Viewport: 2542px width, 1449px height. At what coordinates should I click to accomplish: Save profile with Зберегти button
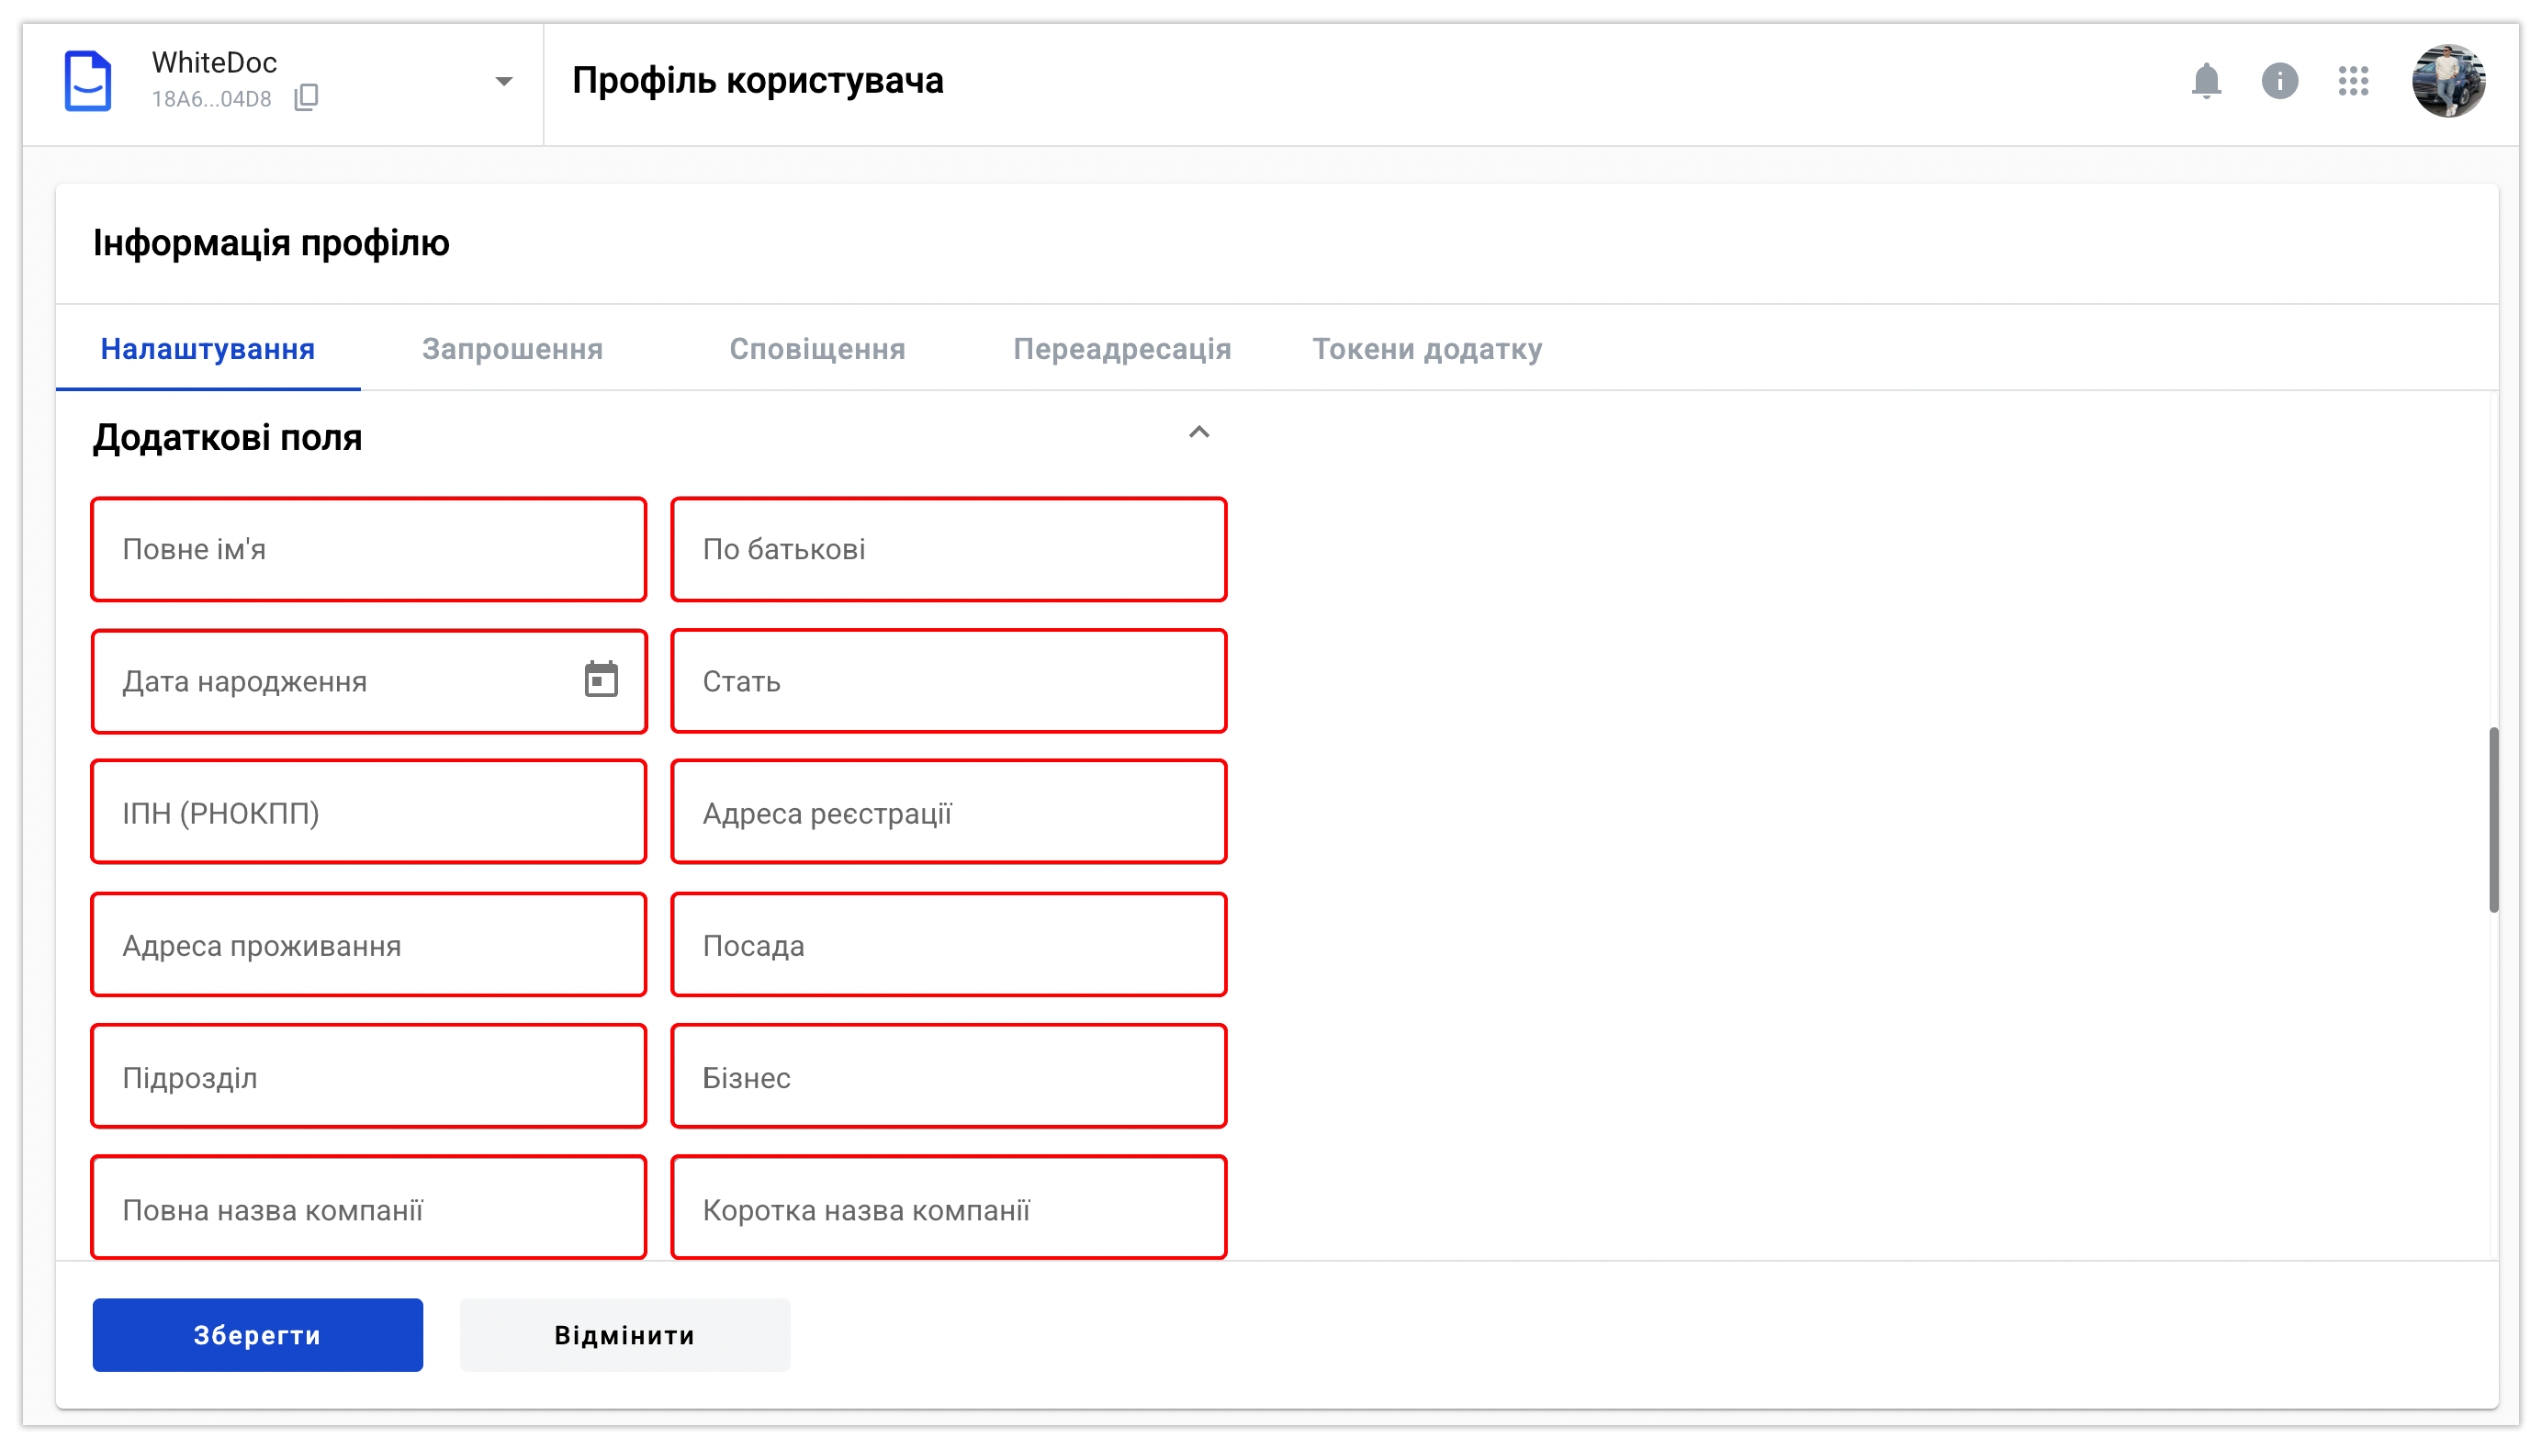pyautogui.click(x=258, y=1334)
